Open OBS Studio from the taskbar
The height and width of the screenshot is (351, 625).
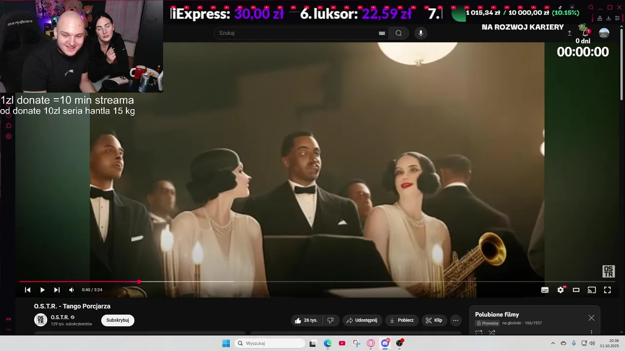tap(399, 343)
